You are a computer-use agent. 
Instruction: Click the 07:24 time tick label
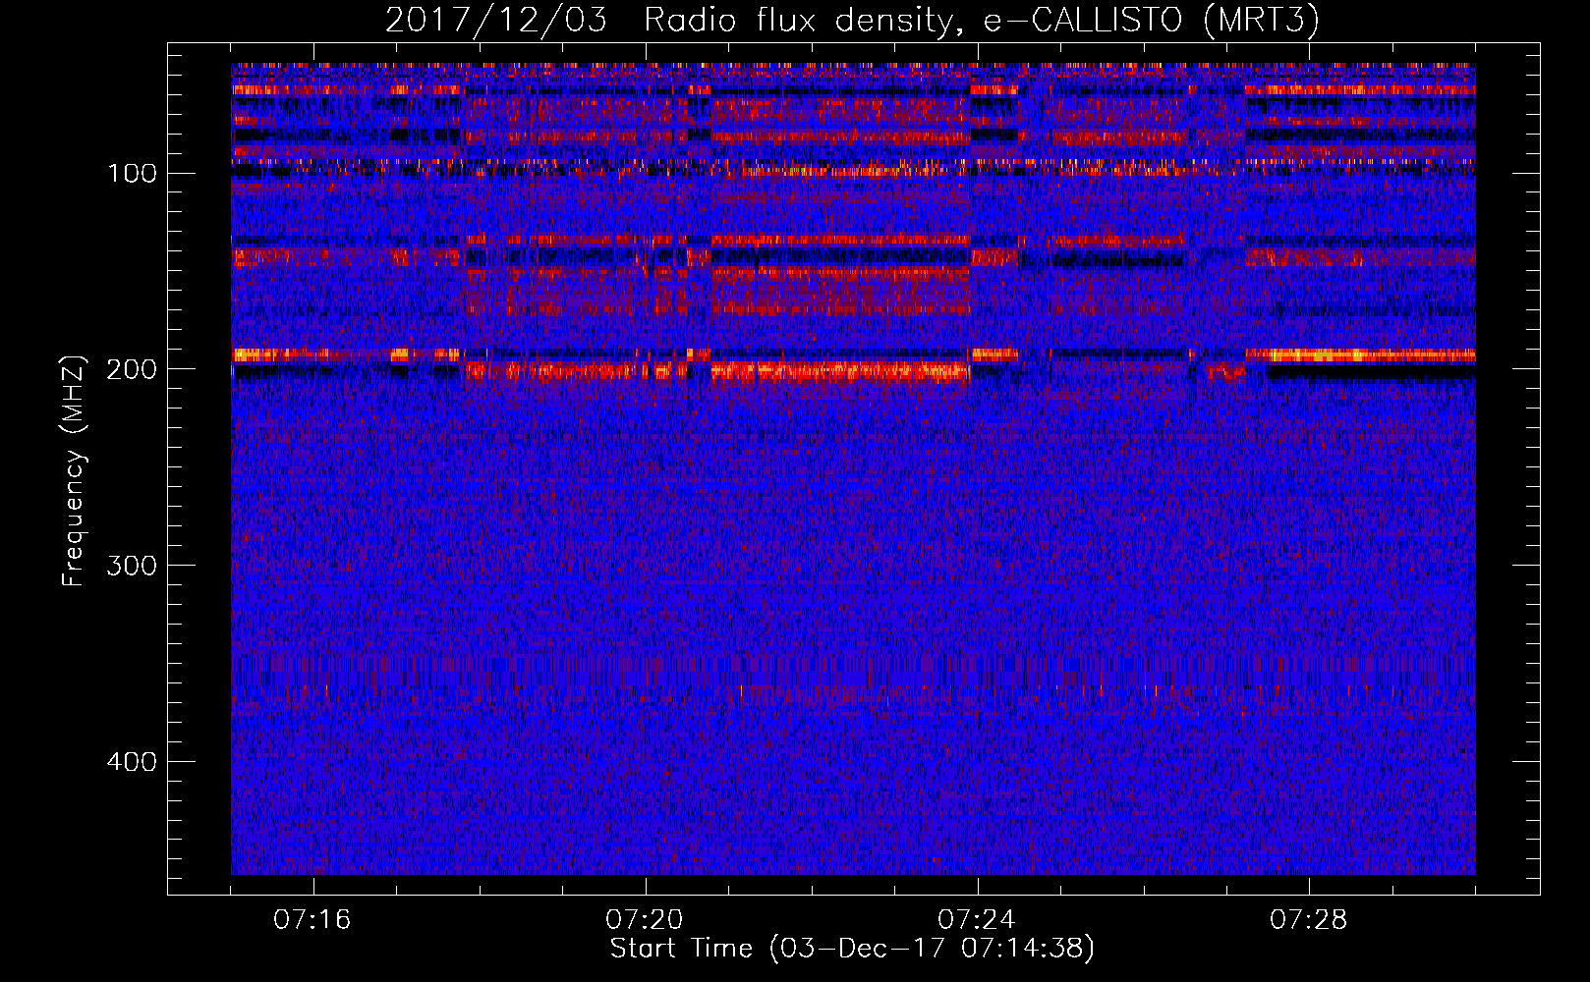coord(977,920)
